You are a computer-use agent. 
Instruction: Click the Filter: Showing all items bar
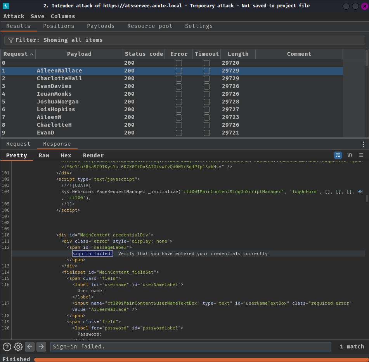(185, 40)
